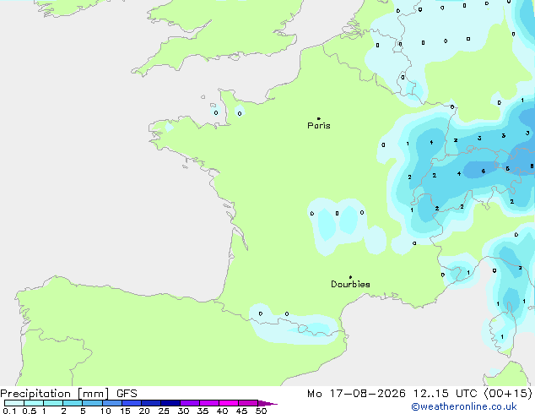Click the island of Corsica on the map
Screen dimensions: 535x414
(503, 335)
